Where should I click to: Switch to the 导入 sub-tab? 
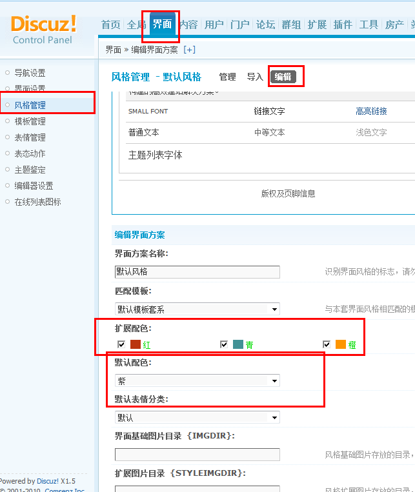[255, 77]
